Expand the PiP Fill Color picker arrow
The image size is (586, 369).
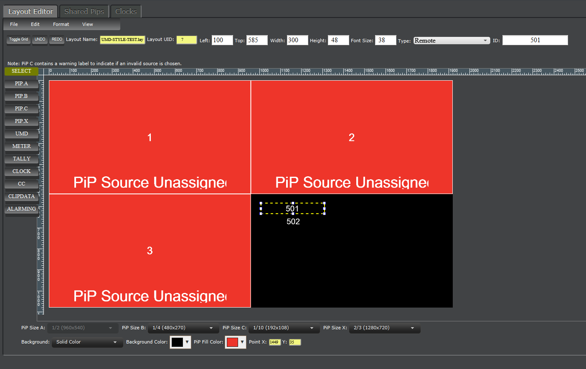242,342
